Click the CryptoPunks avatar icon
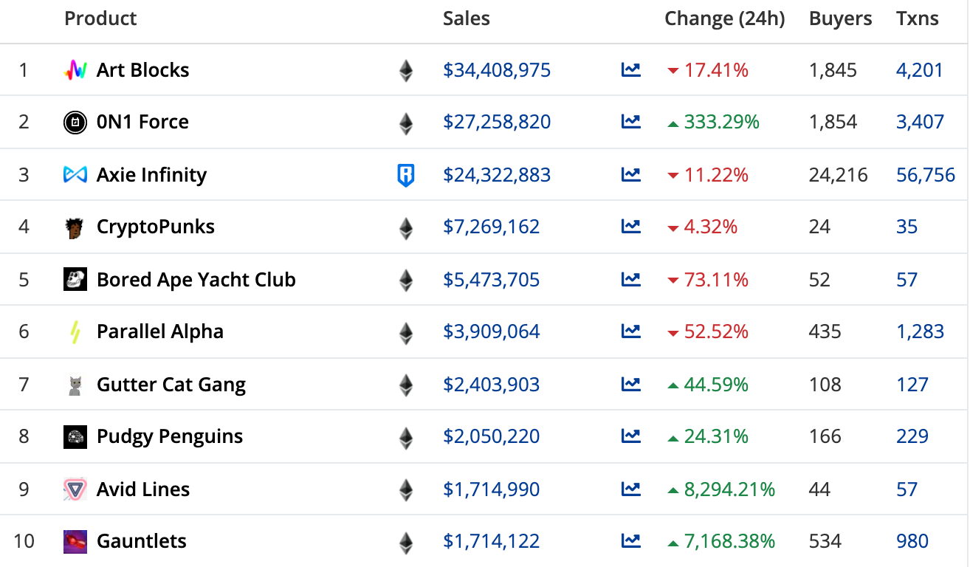This screenshot has width=970, height=567. coord(75,227)
